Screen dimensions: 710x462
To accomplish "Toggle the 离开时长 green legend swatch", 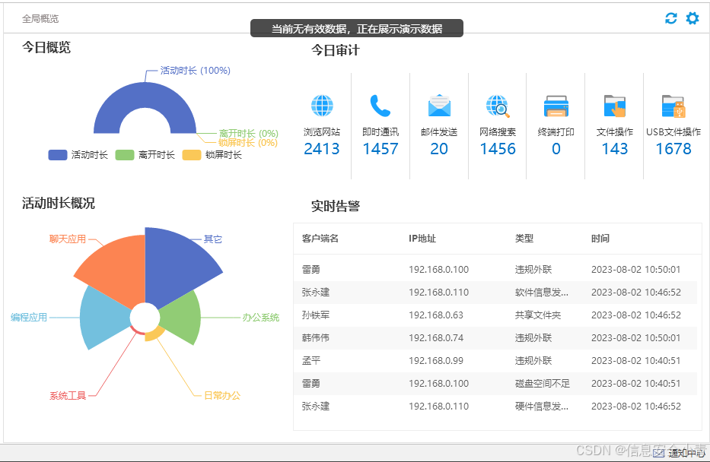I will tap(125, 155).
